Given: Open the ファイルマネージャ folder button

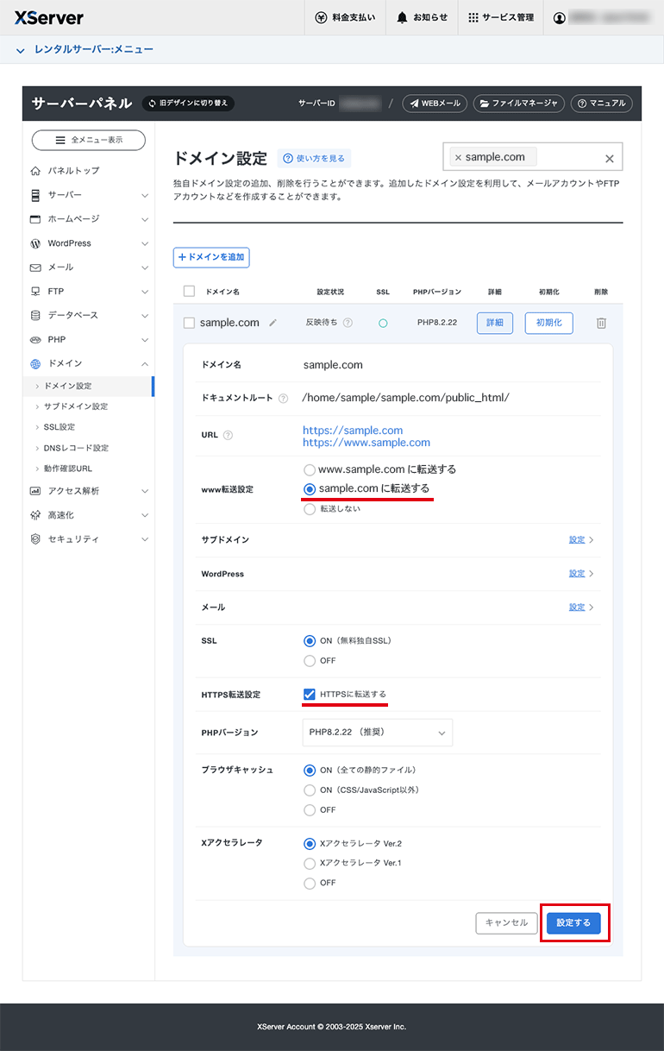Looking at the screenshot, I should [x=518, y=104].
